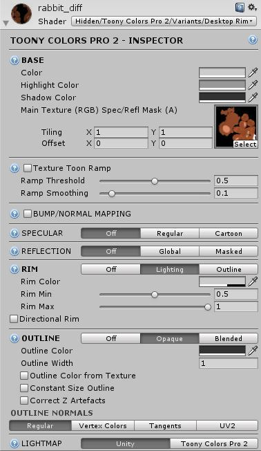Open help icon beside RIM

pos(14,270)
